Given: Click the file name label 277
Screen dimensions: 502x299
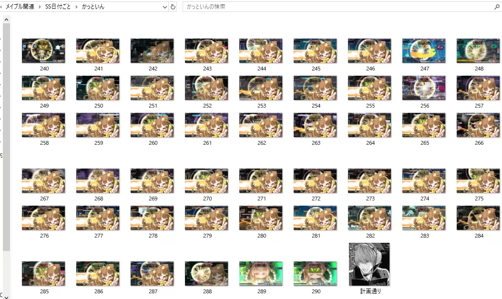Looking at the screenshot, I should [x=99, y=235].
